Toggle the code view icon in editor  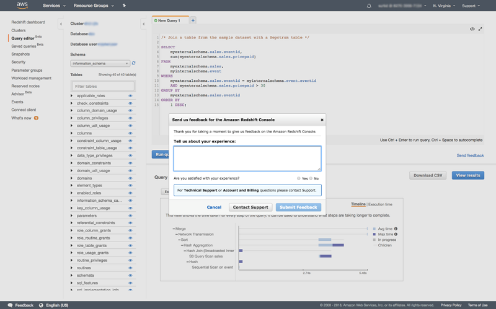click(x=472, y=29)
